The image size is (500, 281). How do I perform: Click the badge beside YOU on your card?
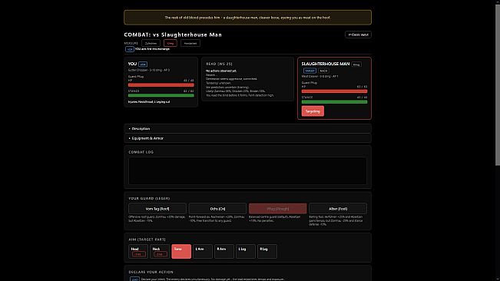[x=143, y=64]
